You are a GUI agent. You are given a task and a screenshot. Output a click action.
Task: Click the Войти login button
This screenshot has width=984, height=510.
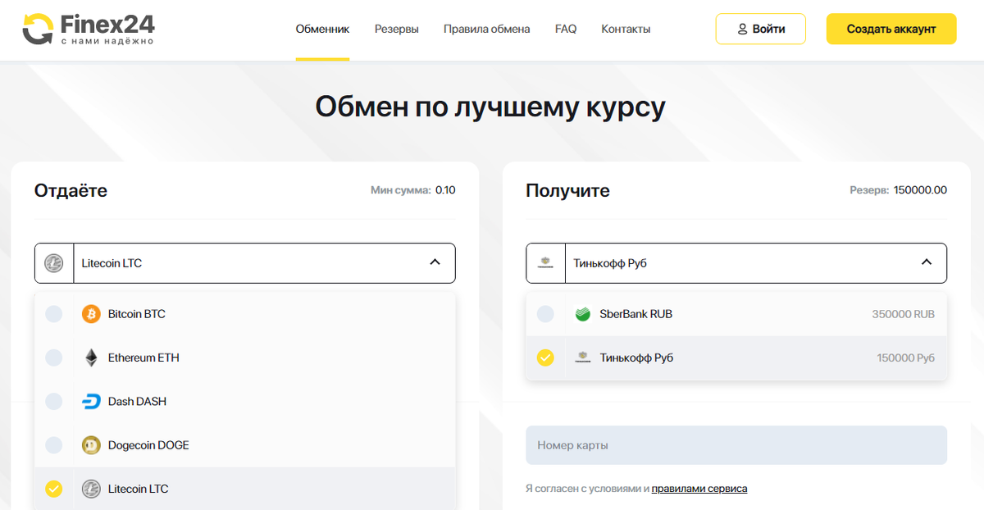tap(761, 29)
